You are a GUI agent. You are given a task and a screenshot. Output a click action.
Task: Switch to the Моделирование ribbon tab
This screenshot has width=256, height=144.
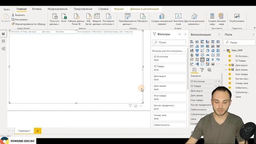click(x=58, y=9)
